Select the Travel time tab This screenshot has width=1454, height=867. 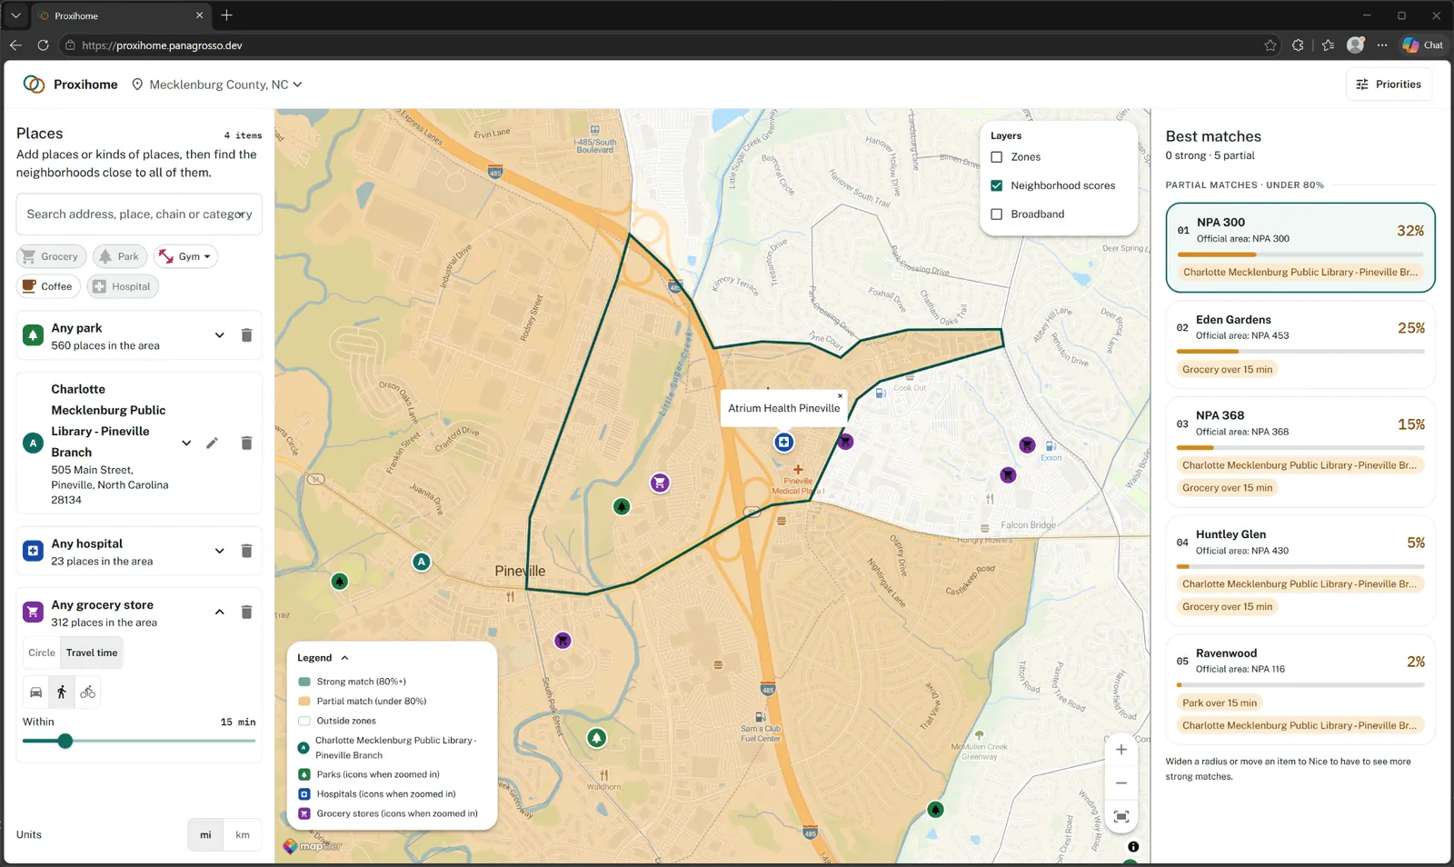(x=92, y=653)
